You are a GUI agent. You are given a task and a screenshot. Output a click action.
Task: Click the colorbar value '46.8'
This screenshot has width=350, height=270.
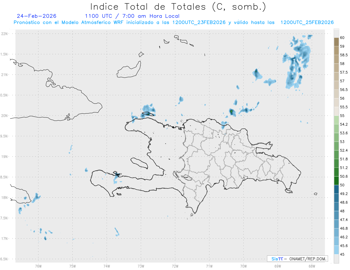click(x=344, y=228)
